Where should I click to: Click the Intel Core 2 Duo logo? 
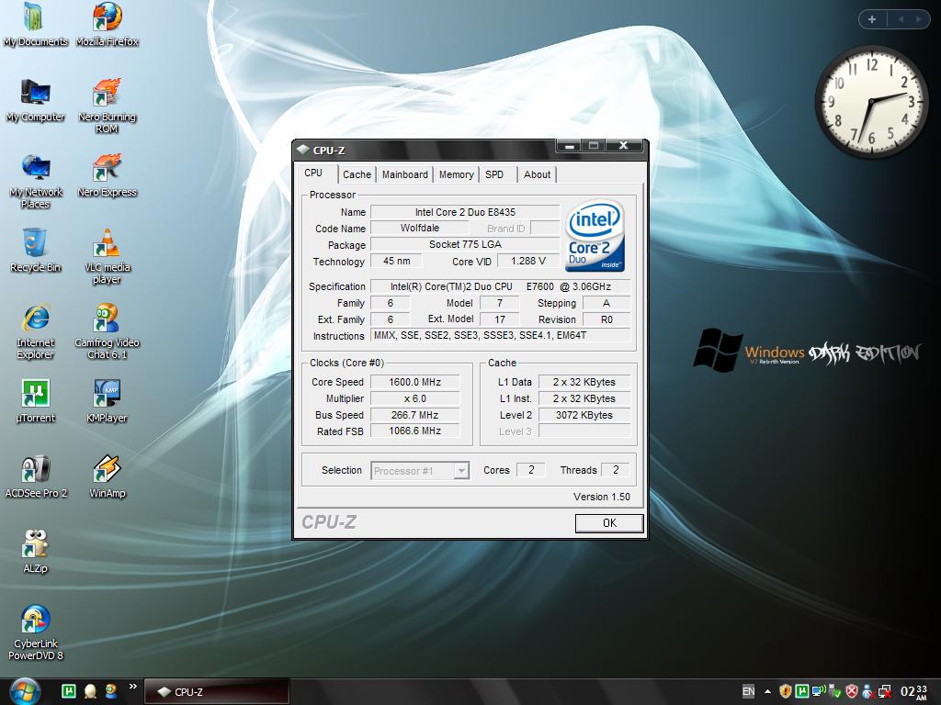point(595,237)
